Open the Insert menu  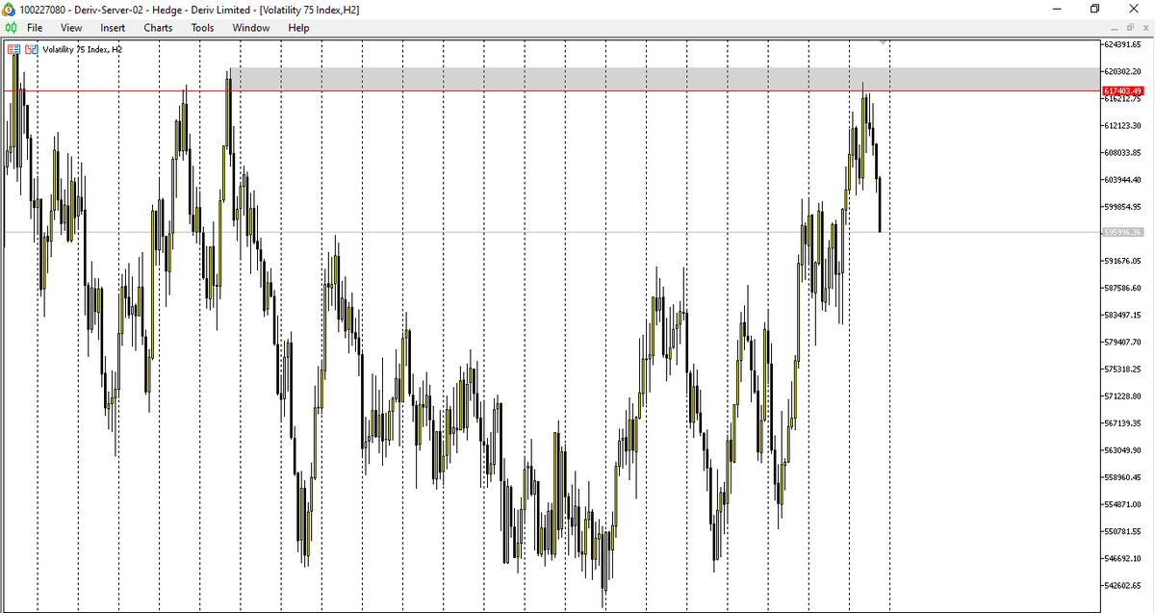point(113,28)
